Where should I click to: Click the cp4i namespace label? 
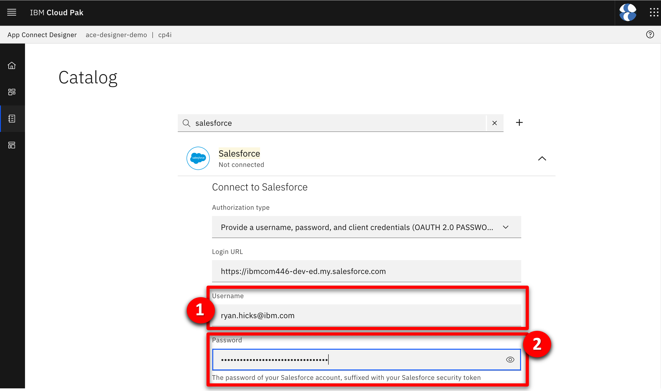click(165, 35)
